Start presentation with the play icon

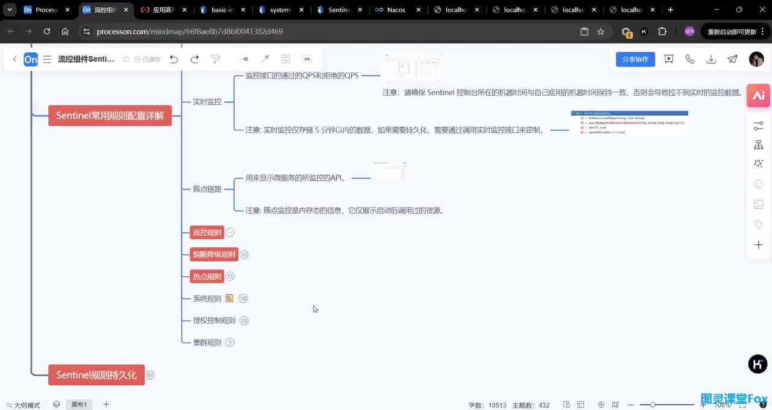pos(669,59)
